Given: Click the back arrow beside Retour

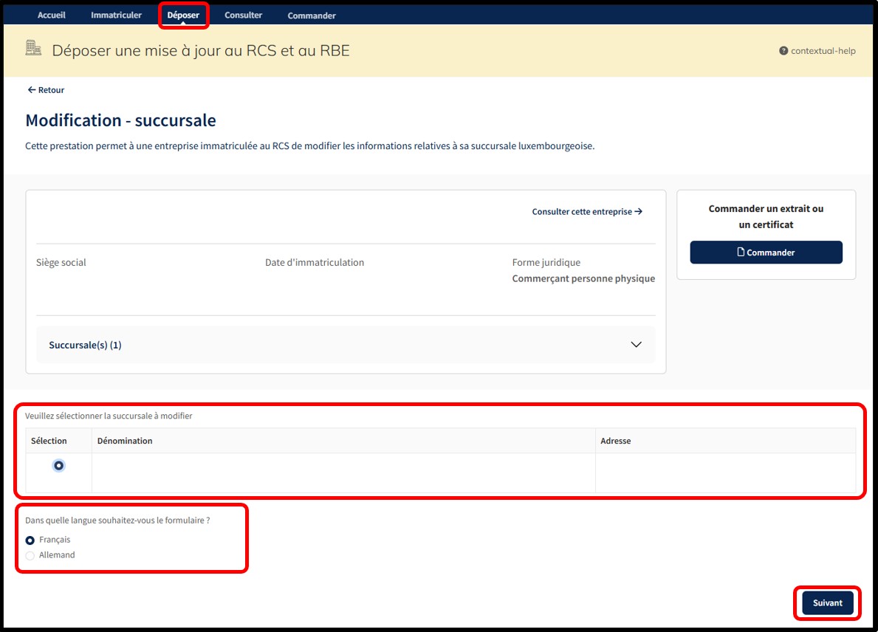Looking at the screenshot, I should tap(31, 90).
